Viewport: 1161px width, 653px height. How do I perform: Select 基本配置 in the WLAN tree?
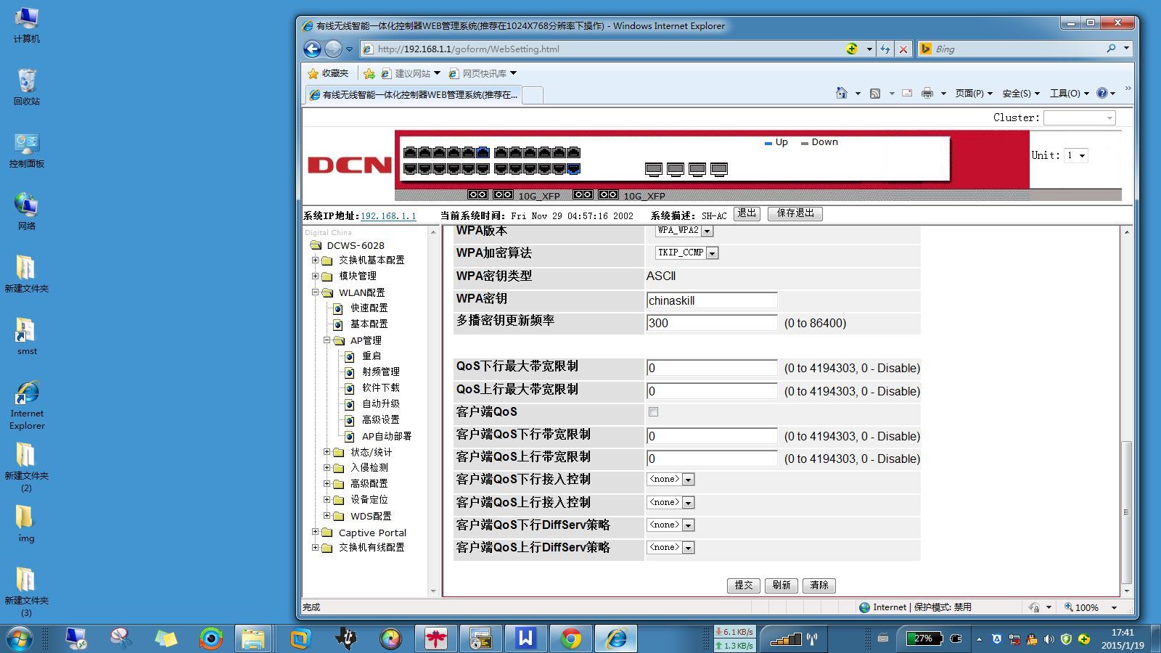369,324
